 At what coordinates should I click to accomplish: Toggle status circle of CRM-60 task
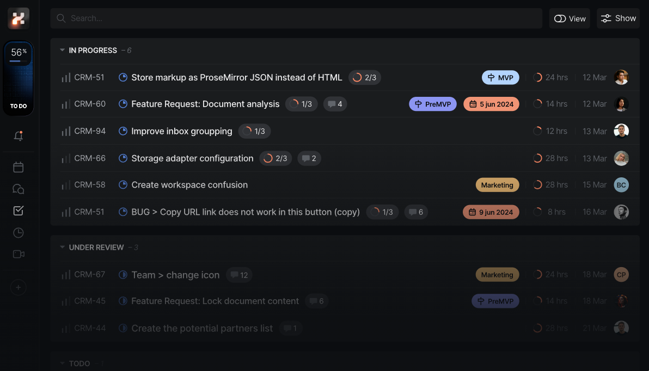(123, 104)
